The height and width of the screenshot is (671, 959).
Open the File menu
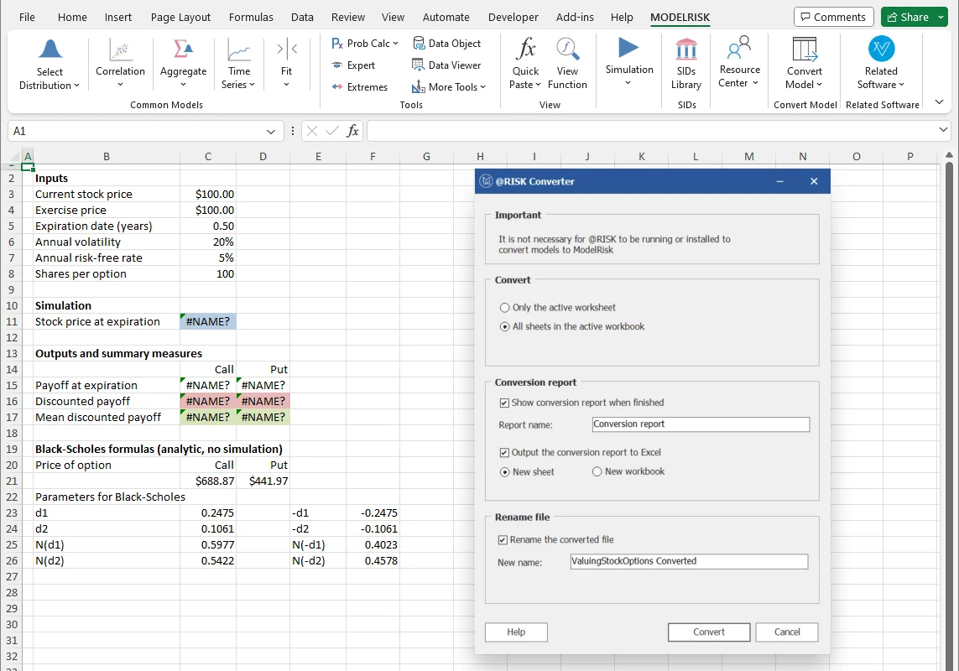tap(27, 17)
